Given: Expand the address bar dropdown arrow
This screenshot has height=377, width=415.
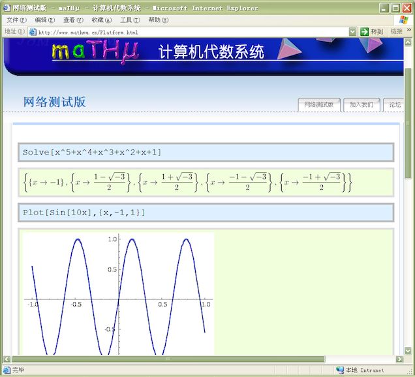Looking at the screenshot, I should coord(352,32).
